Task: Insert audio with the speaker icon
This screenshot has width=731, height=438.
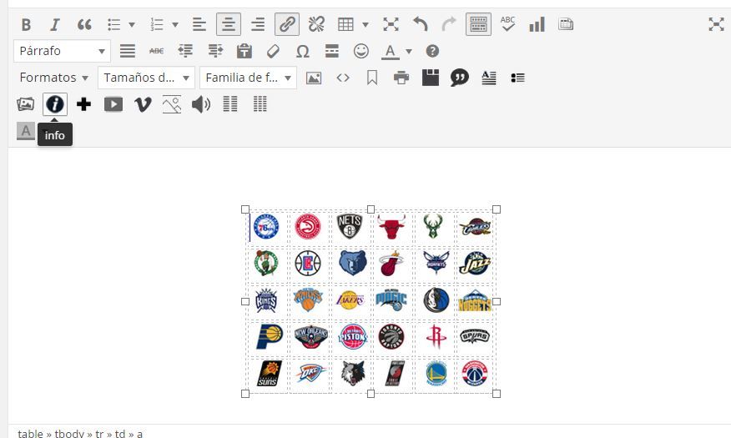Action: 201,104
